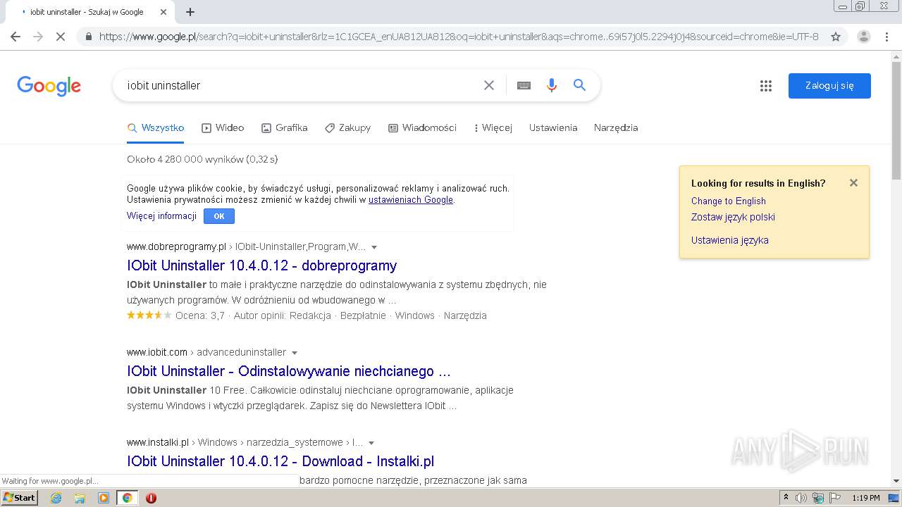Stop loading the page
This screenshot has height=507, width=902.
click(x=61, y=37)
